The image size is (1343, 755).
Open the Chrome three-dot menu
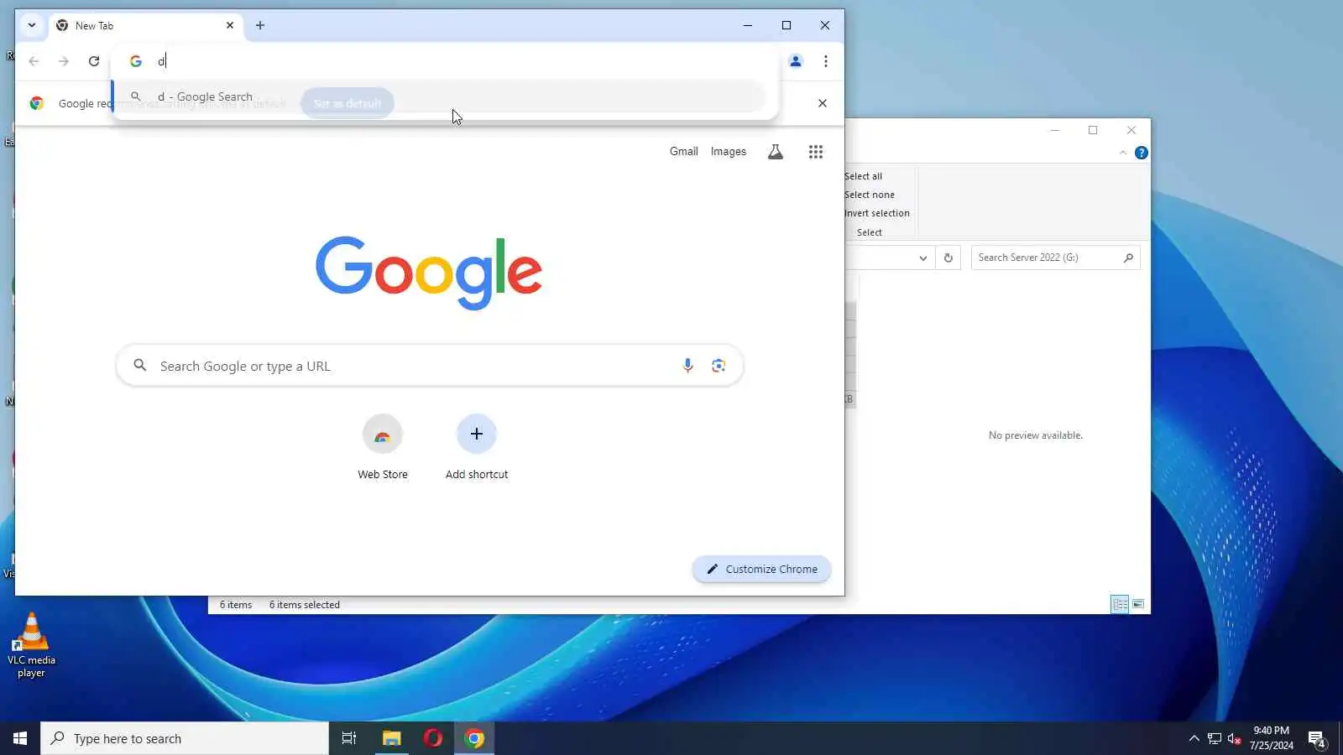pyautogui.click(x=826, y=61)
